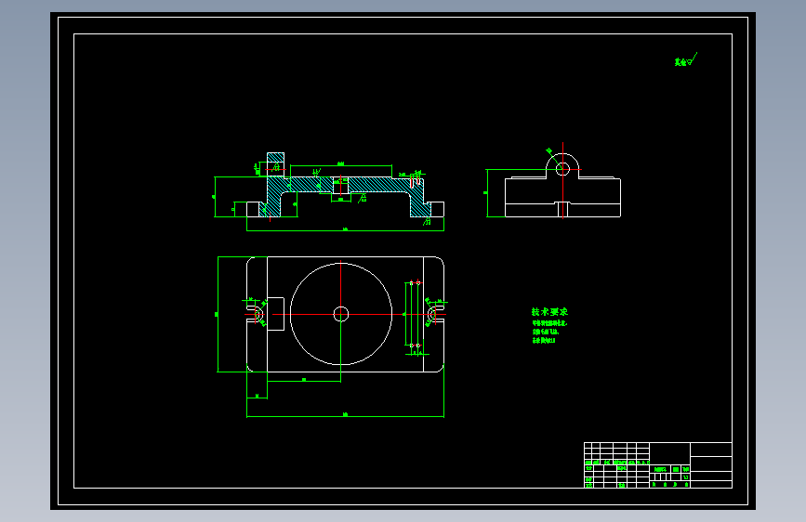This screenshot has width=806, height=522.
Task: Click the title block table at bottom right
Action: tap(658, 465)
